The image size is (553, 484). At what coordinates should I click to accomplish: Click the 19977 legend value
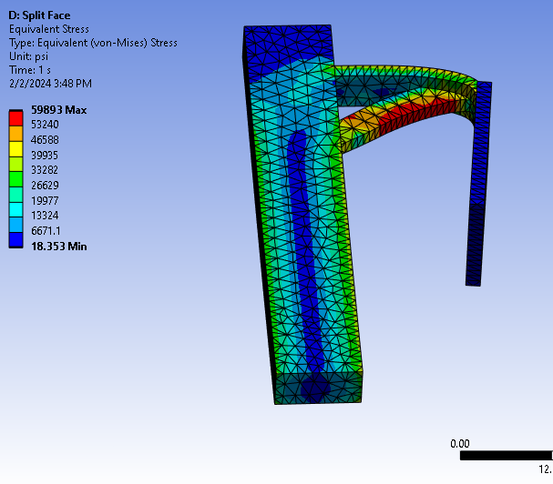pyautogui.click(x=45, y=200)
